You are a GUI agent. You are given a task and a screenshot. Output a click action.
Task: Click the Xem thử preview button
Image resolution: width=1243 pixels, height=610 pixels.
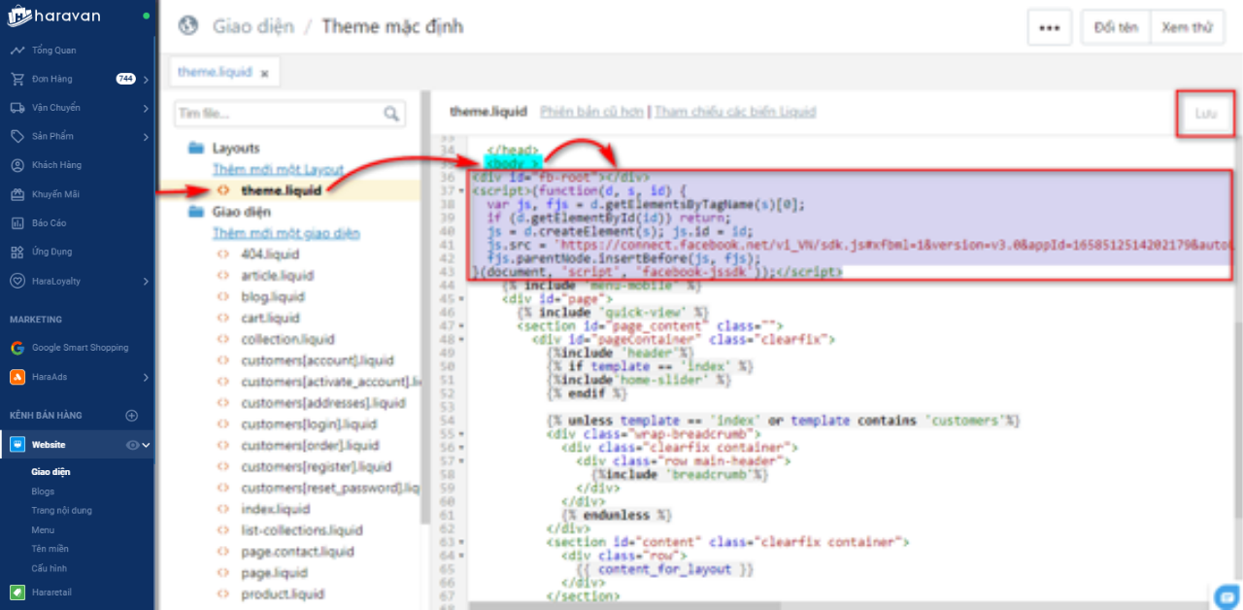click(1186, 27)
